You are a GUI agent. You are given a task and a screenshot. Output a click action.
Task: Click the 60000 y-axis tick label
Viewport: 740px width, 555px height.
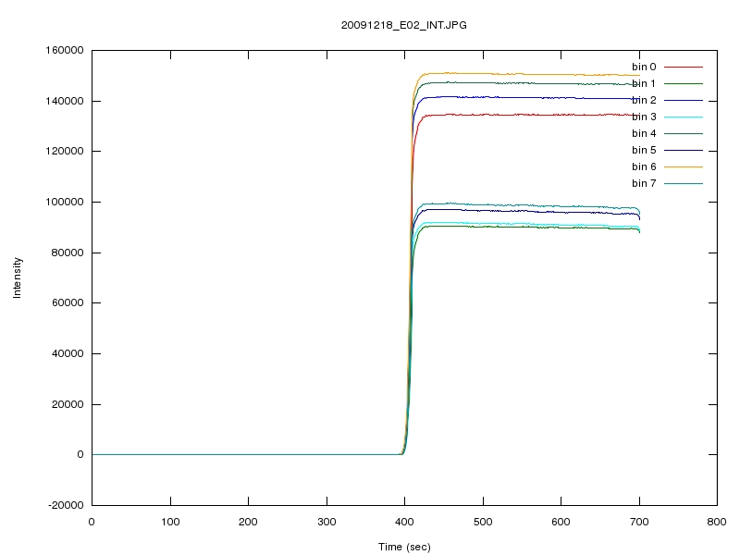(68, 302)
